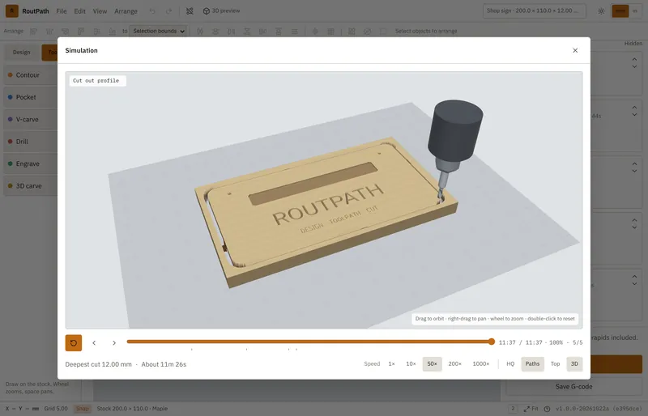Toggle HQ rendering in the simulation
The image size is (648, 416).
click(x=510, y=364)
